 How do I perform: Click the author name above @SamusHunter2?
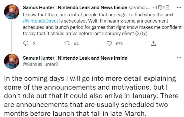pos(75,58)
